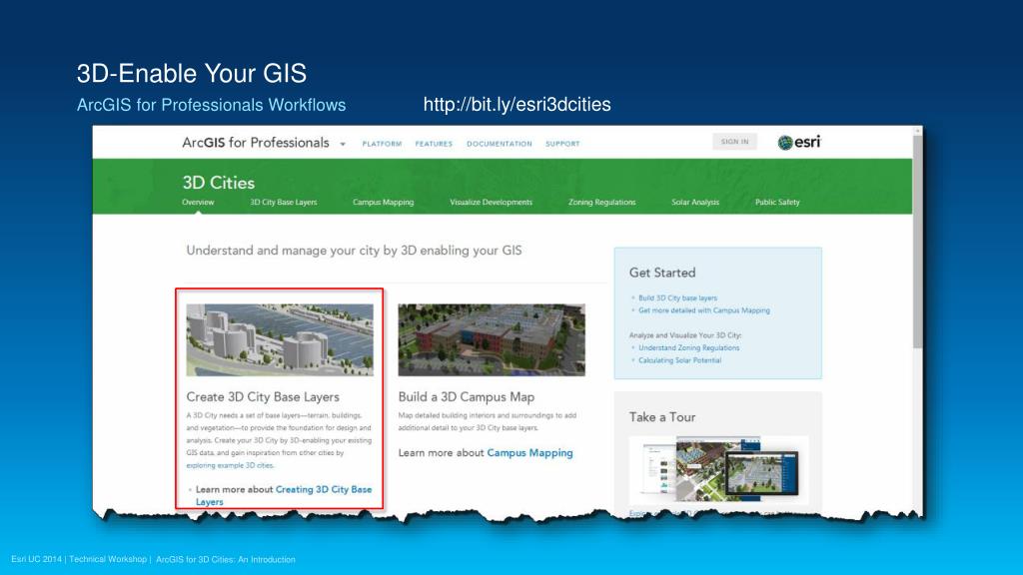Click the 3D city buildings thumbnail image
The width and height of the screenshot is (1023, 575).
pyautogui.click(x=280, y=339)
